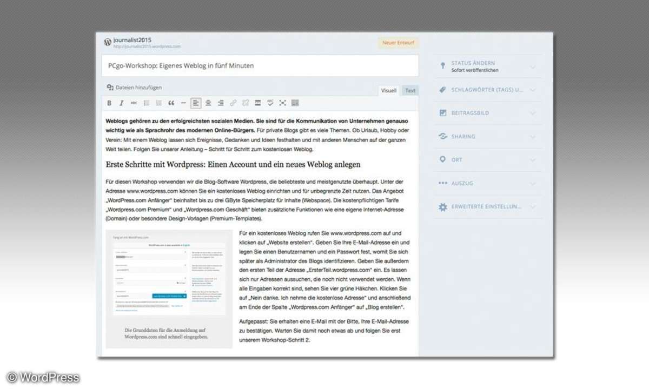The width and height of the screenshot is (649, 389).
Task: Click the Neuer Entwurf button
Action: click(x=398, y=43)
